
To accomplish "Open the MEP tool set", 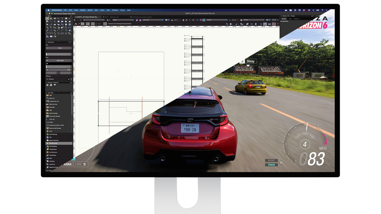I will pyautogui.click(x=59, y=158).
